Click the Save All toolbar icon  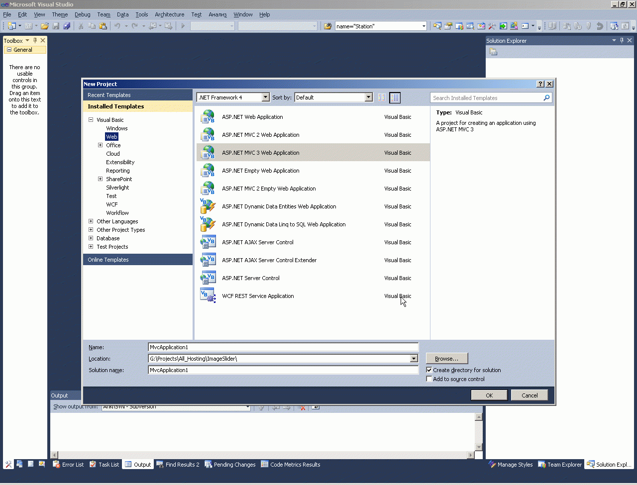coord(67,26)
